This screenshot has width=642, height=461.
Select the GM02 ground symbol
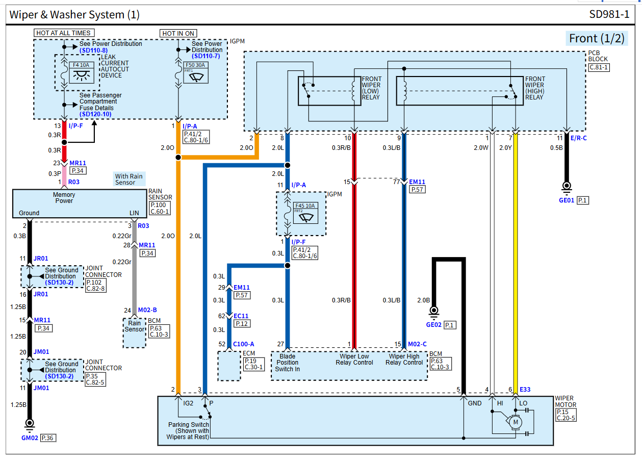point(29,423)
